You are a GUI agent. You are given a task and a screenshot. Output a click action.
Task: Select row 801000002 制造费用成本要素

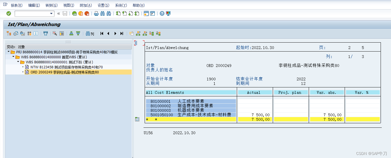pyautogui.click(x=191, y=106)
